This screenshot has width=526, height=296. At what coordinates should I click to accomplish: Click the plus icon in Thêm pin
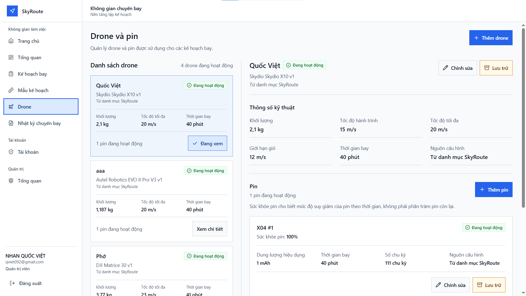tap(482, 189)
